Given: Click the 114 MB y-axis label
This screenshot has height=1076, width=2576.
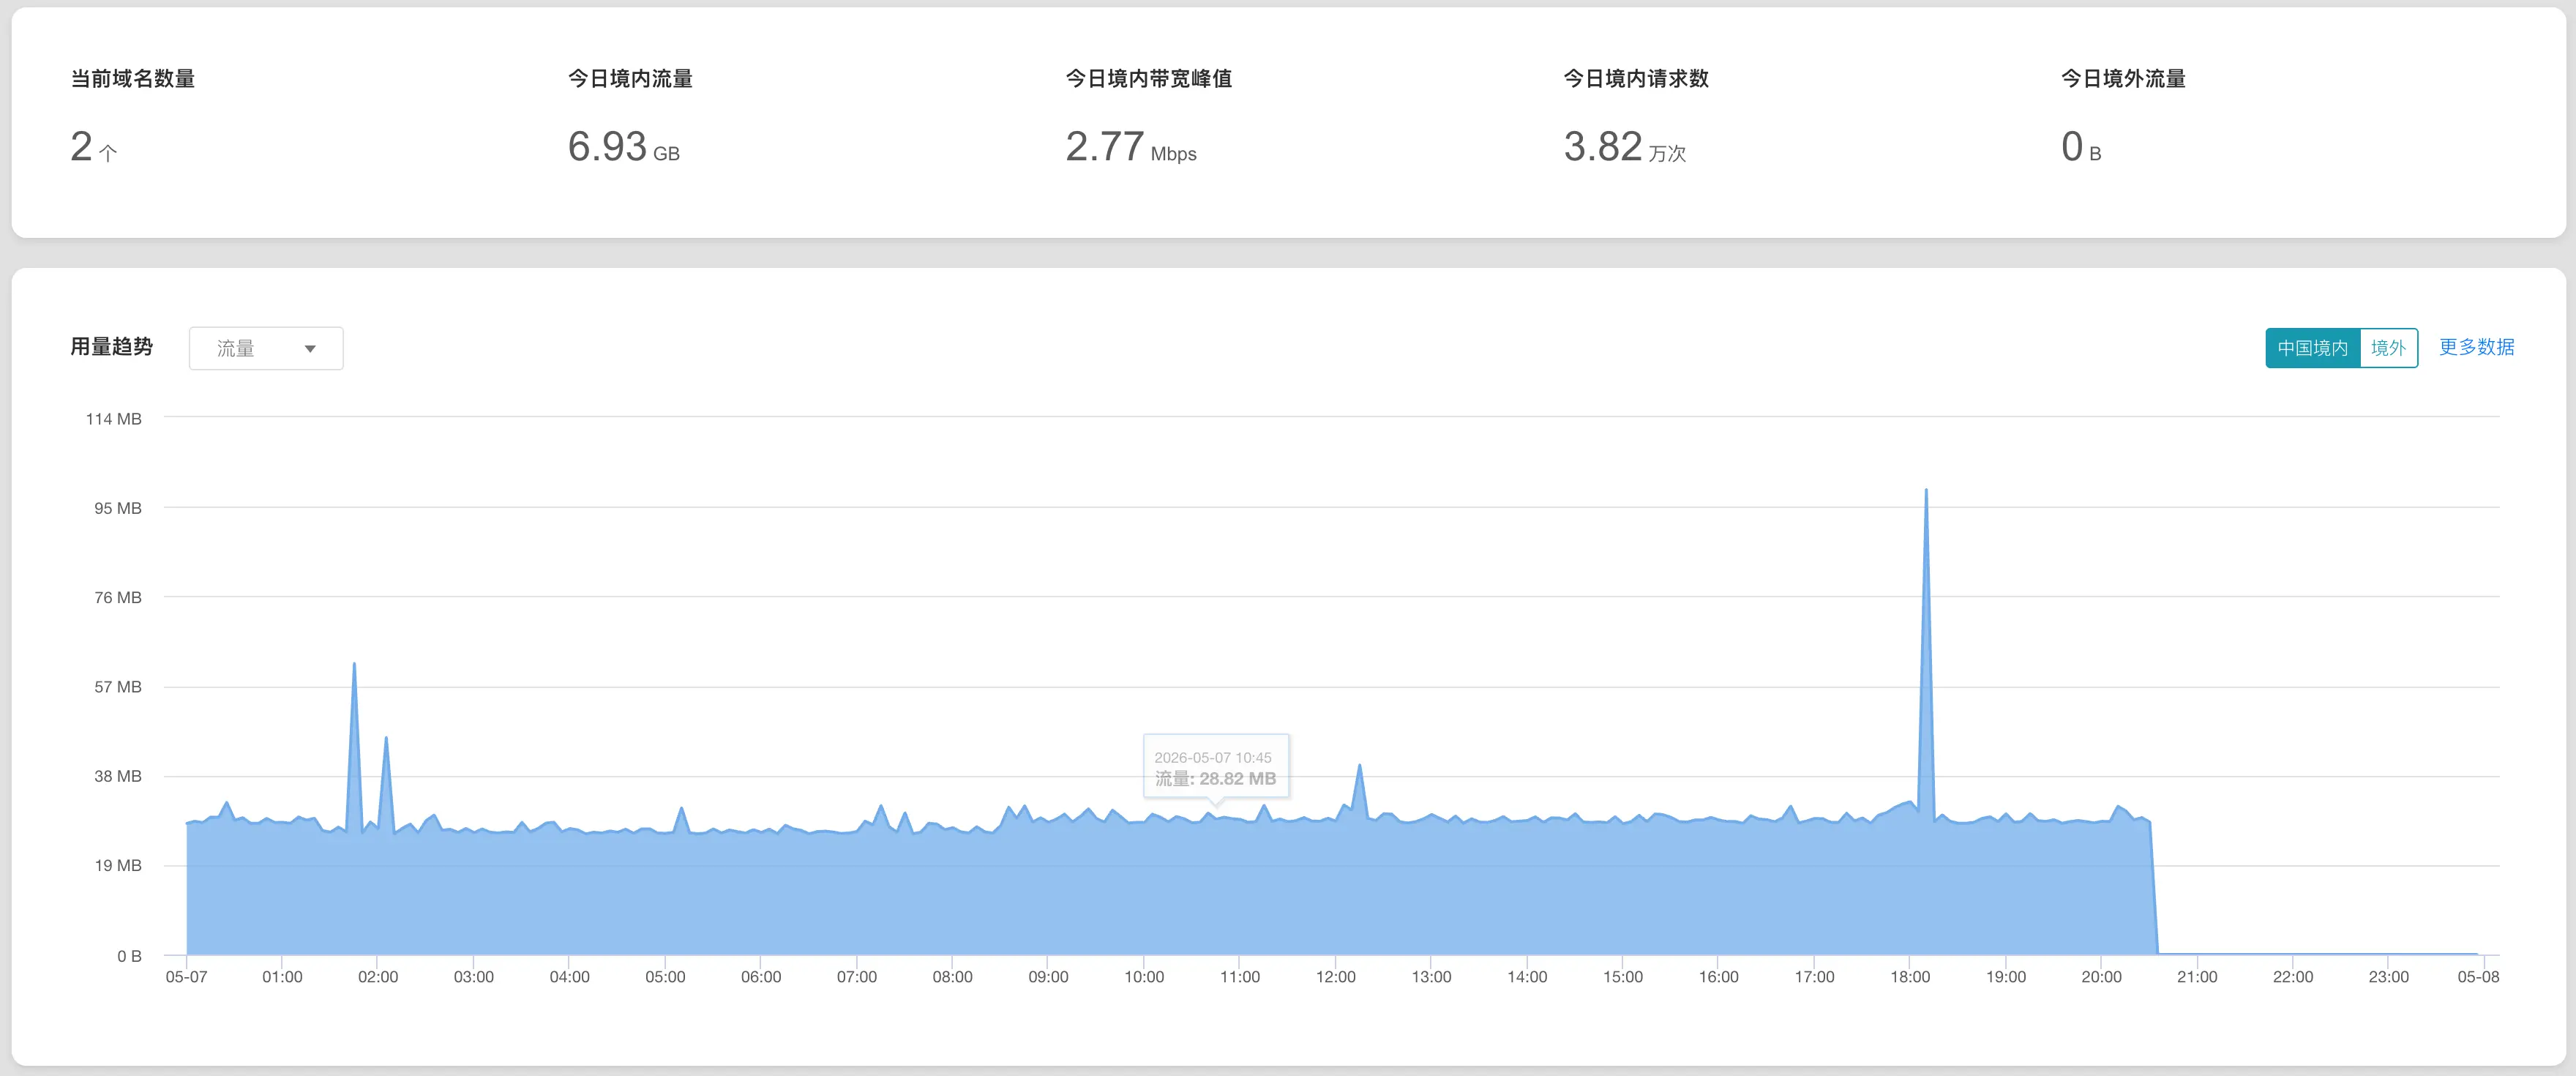Looking at the screenshot, I should [x=113, y=419].
